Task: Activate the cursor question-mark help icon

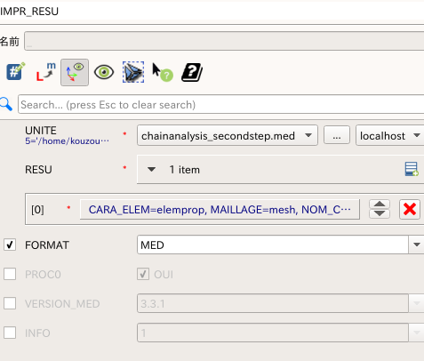Action: [163, 72]
